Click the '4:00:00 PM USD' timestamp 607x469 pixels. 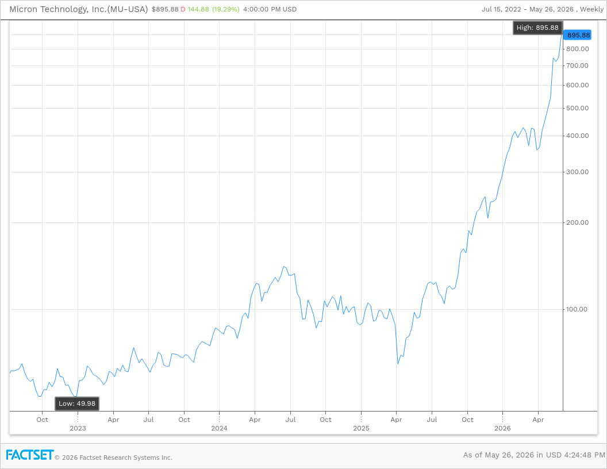pos(270,9)
